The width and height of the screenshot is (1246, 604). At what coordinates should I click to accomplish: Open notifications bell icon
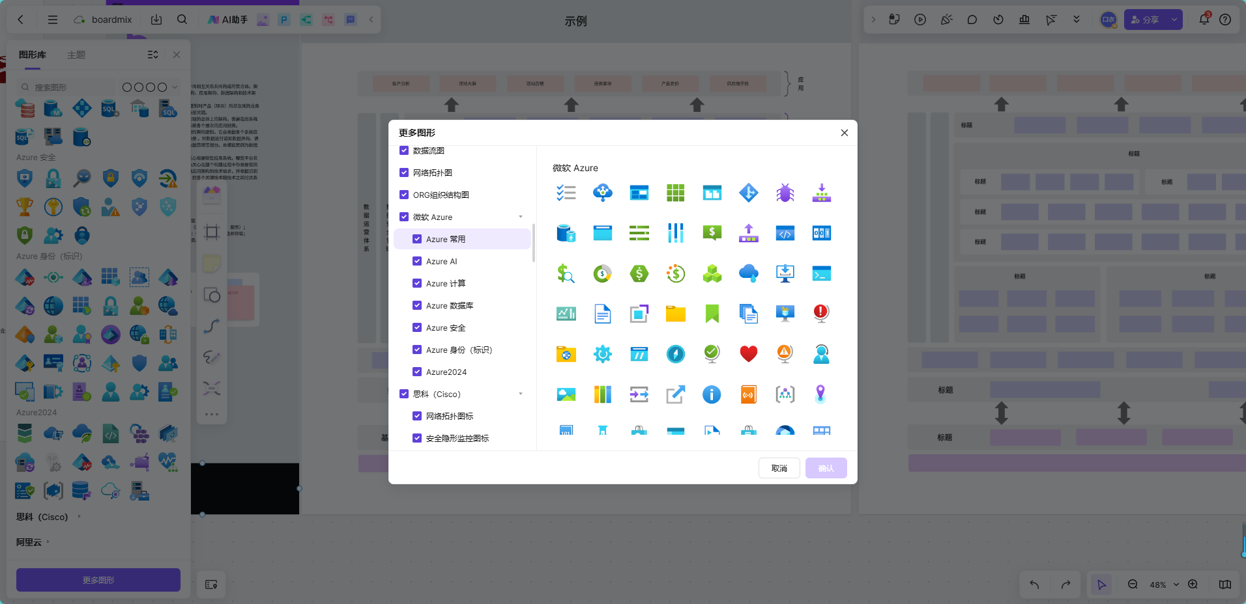[1204, 20]
